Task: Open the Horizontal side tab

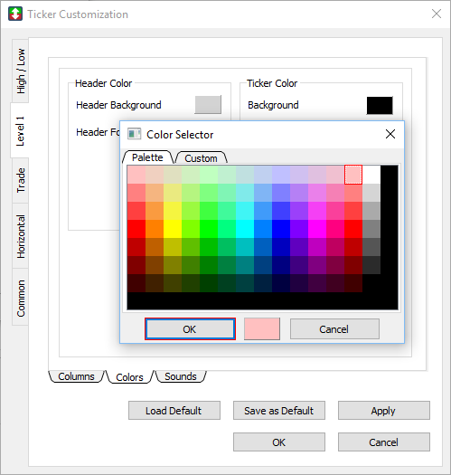Action: click(21, 236)
